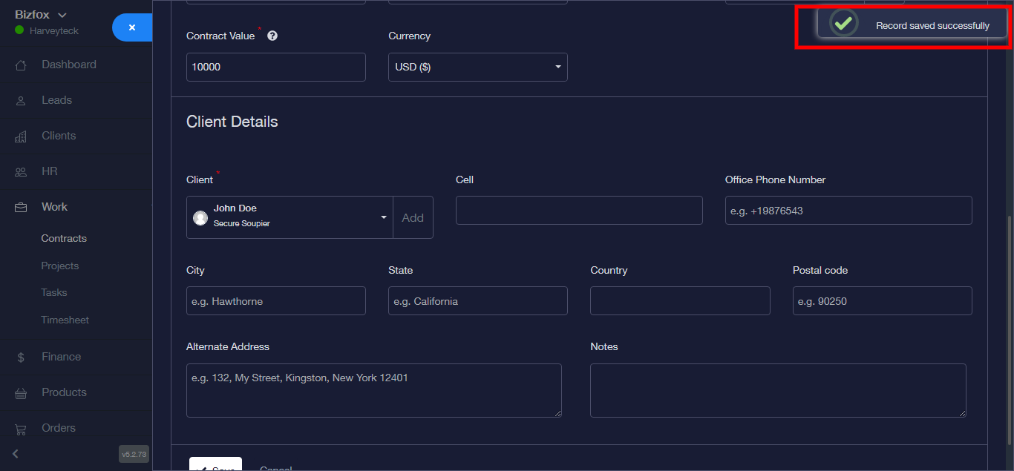The image size is (1014, 471).
Task: Close the panel with the blue X button
Action: (x=132, y=27)
